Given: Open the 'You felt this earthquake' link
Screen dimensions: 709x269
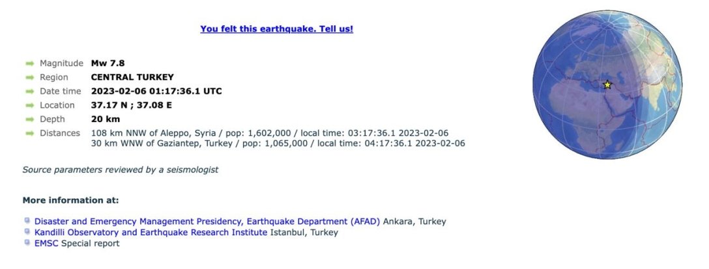Looking at the screenshot, I should (x=276, y=29).
